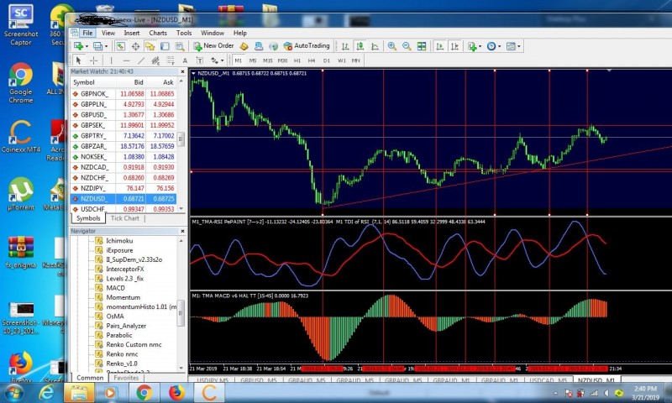Switch to candlestick chart mode

pyautogui.click(x=360, y=46)
